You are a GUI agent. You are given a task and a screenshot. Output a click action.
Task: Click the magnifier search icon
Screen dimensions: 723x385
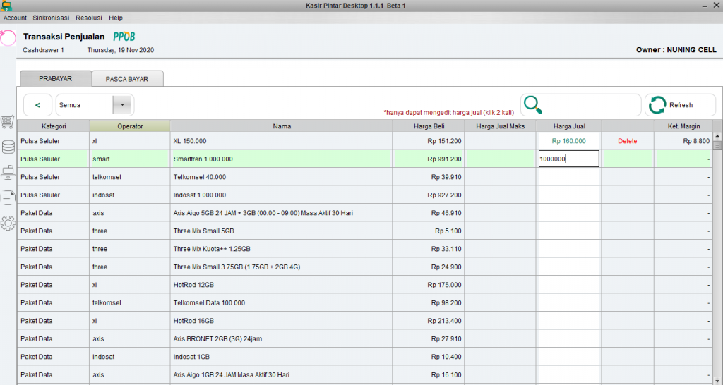coord(532,105)
